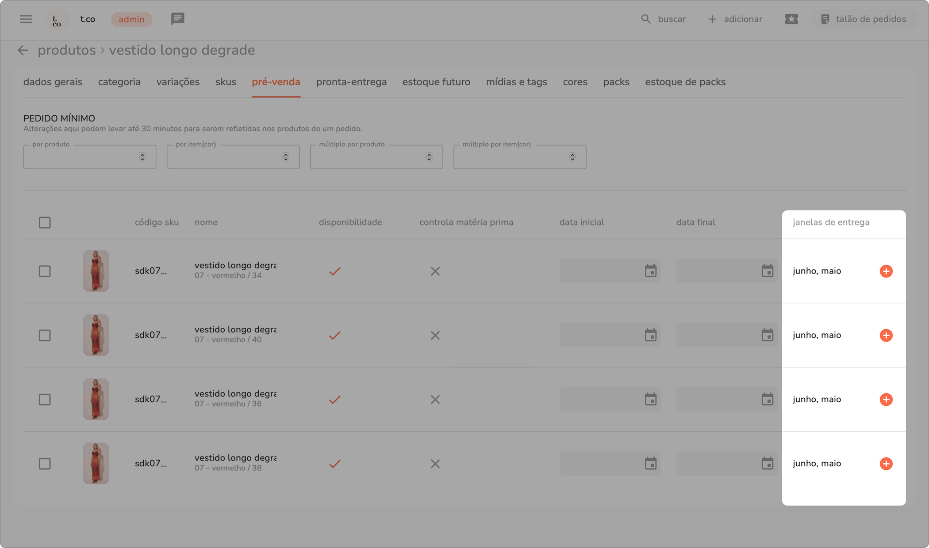This screenshot has width=929, height=548.
Task: Click the múltiplo por item(cor) stepper arrows
Action: click(572, 157)
